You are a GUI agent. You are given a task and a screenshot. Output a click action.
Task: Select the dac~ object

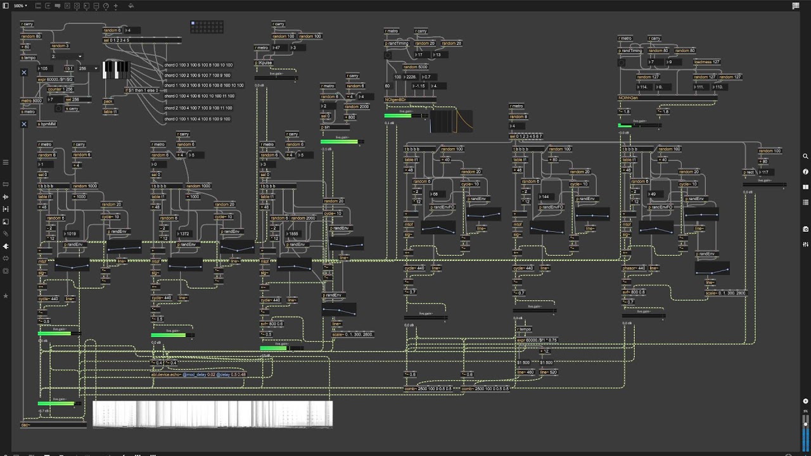(53, 425)
